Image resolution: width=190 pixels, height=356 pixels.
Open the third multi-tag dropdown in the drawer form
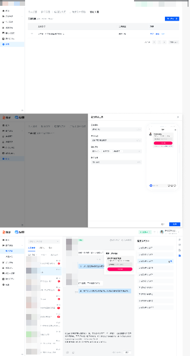pos(116,151)
